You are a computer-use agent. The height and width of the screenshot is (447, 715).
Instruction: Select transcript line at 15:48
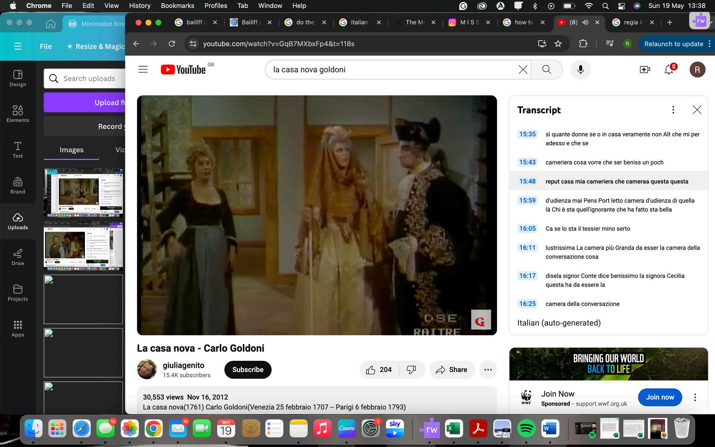coord(609,181)
